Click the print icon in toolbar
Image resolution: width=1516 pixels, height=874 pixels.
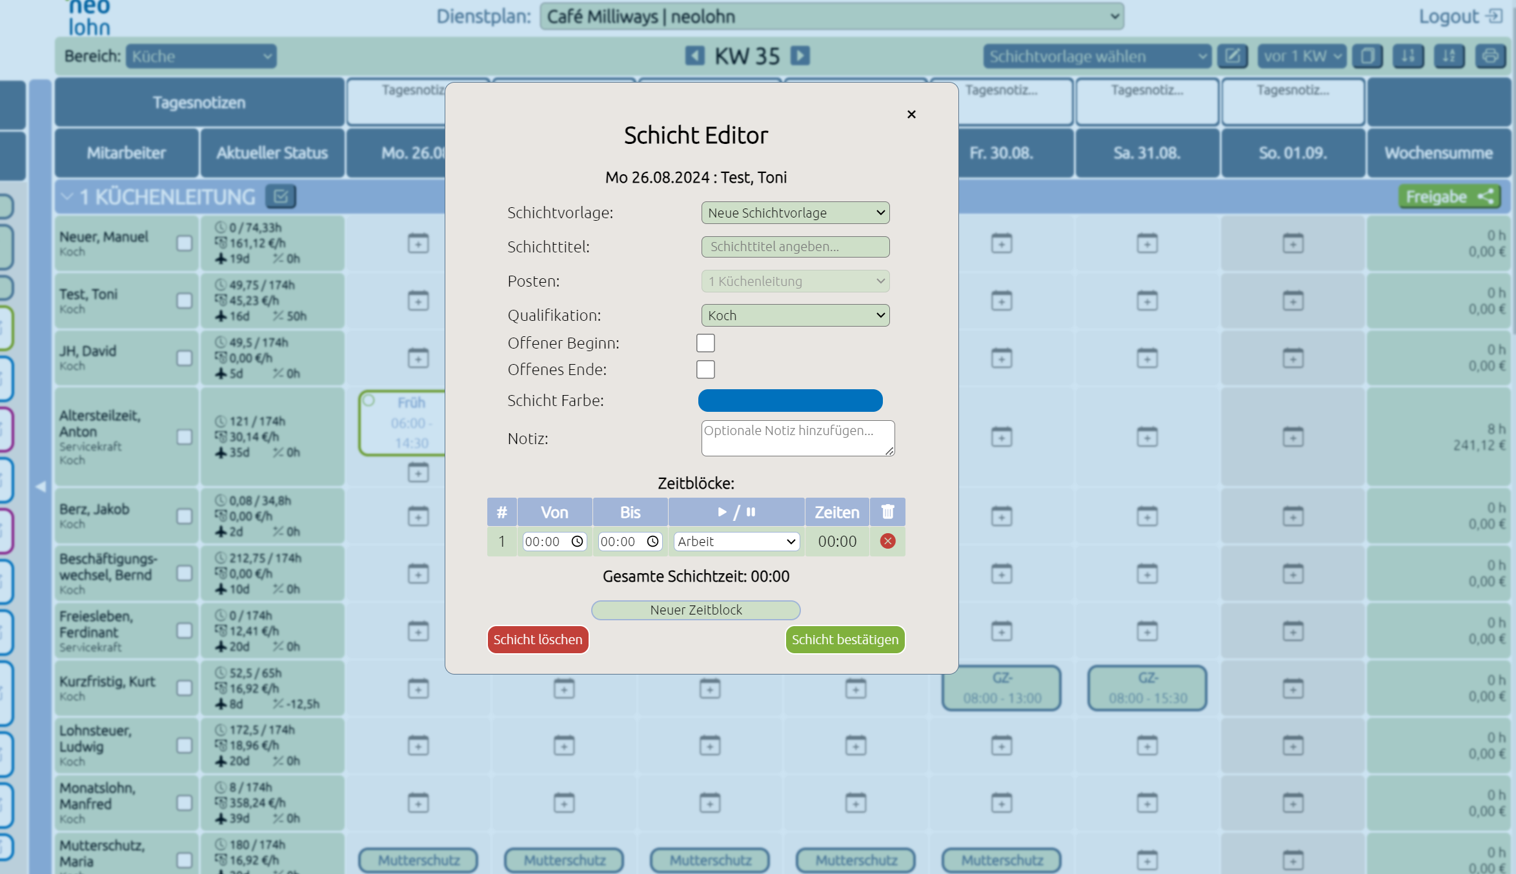pyautogui.click(x=1490, y=56)
